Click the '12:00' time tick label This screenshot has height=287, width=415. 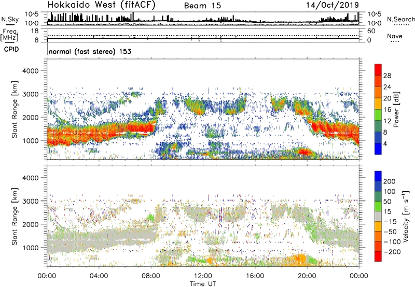[x=203, y=276]
